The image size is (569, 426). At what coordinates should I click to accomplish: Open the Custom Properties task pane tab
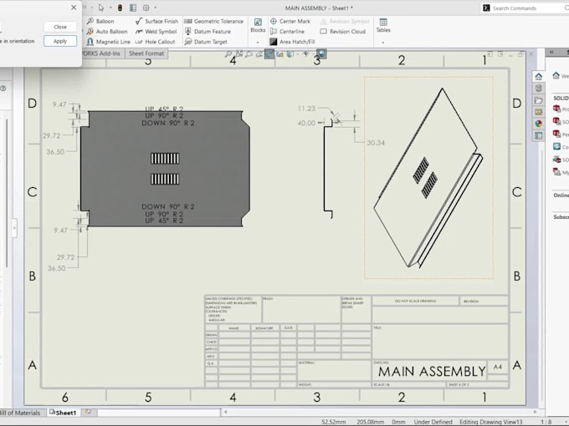(539, 135)
